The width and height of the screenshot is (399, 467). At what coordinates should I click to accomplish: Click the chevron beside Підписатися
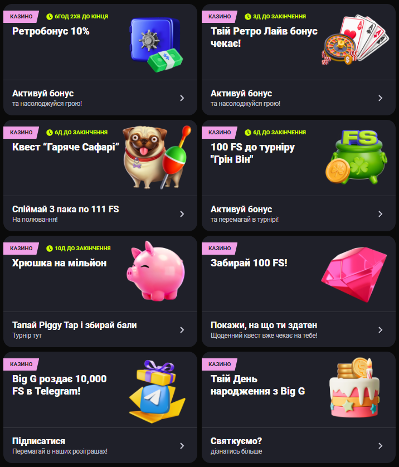182,446
